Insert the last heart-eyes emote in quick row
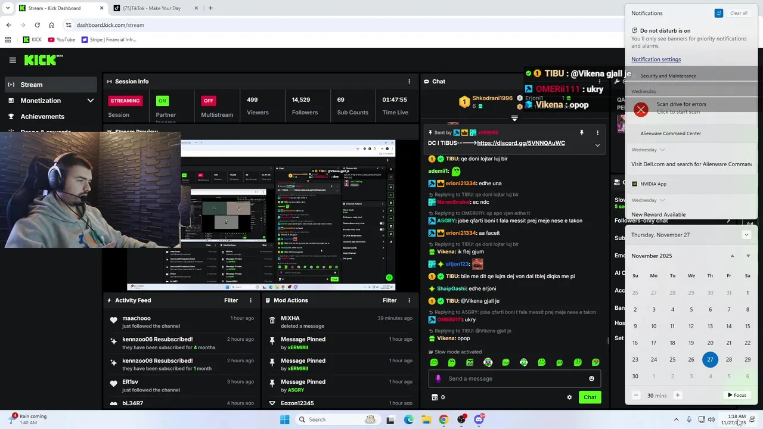Viewport: 763px width, 429px height. tap(595, 362)
